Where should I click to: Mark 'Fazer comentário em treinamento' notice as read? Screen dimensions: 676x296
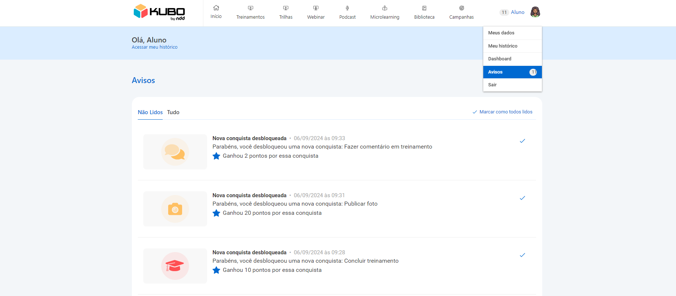click(522, 141)
